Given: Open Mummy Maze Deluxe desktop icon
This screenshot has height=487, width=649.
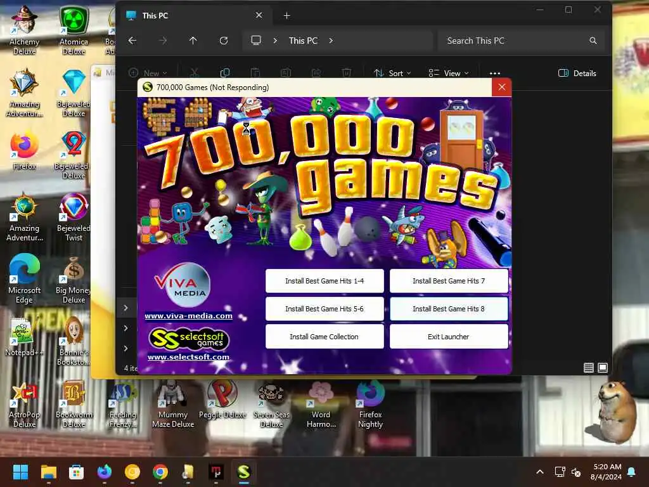Looking at the screenshot, I should 173,404.
